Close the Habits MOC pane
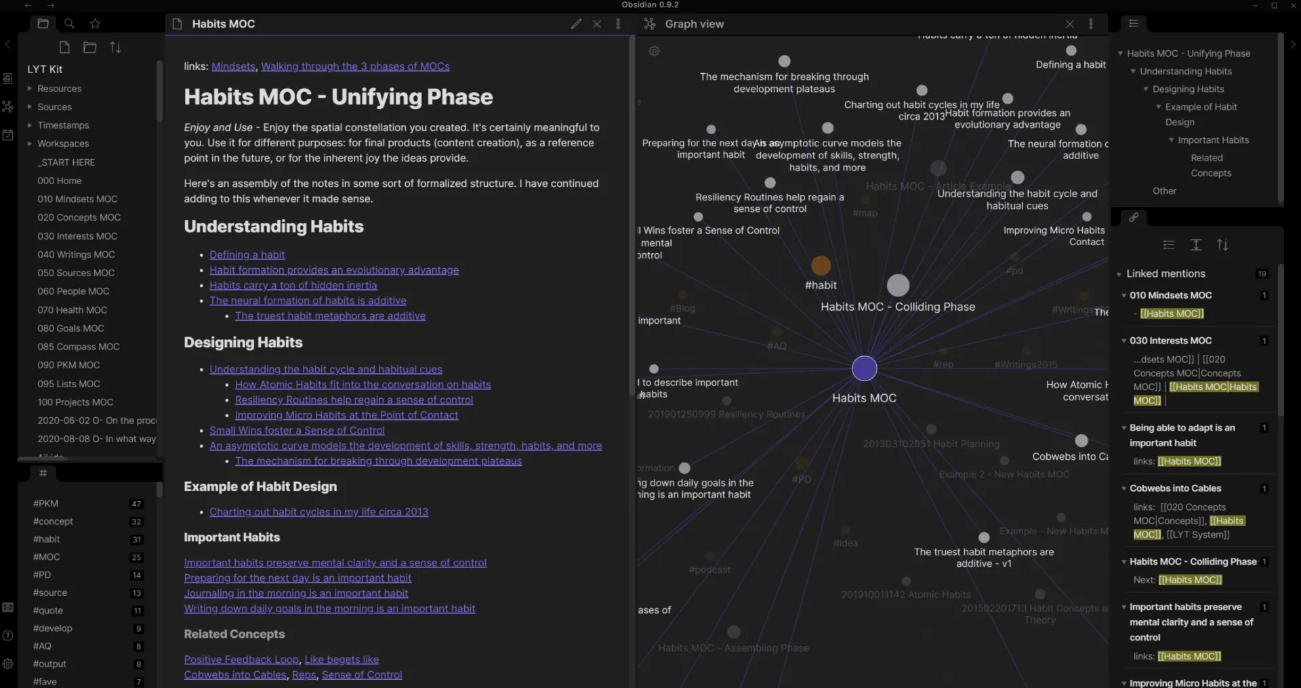 coord(597,24)
